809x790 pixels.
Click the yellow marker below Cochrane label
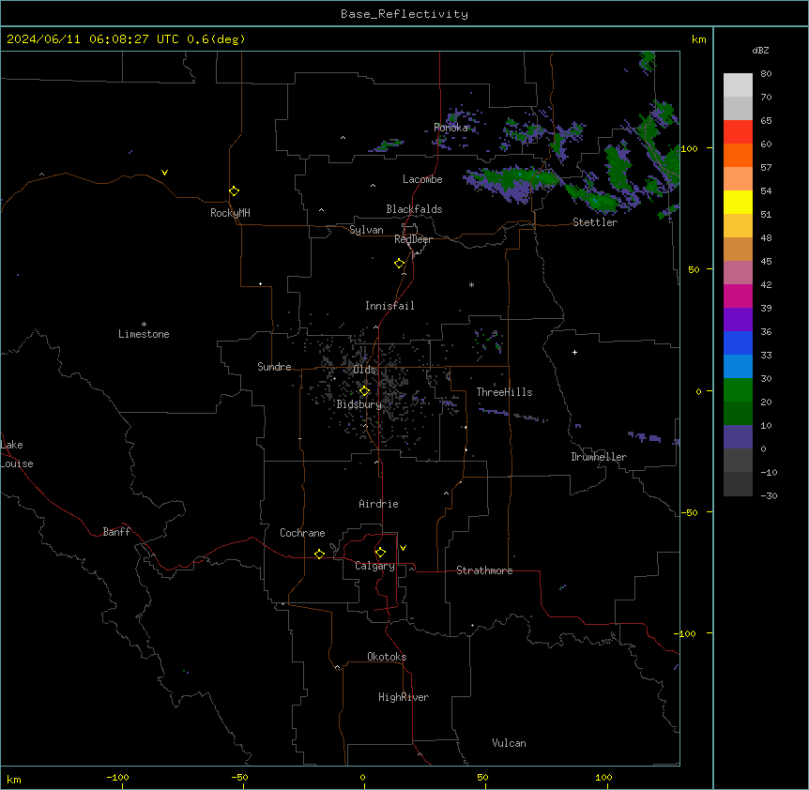coord(319,554)
